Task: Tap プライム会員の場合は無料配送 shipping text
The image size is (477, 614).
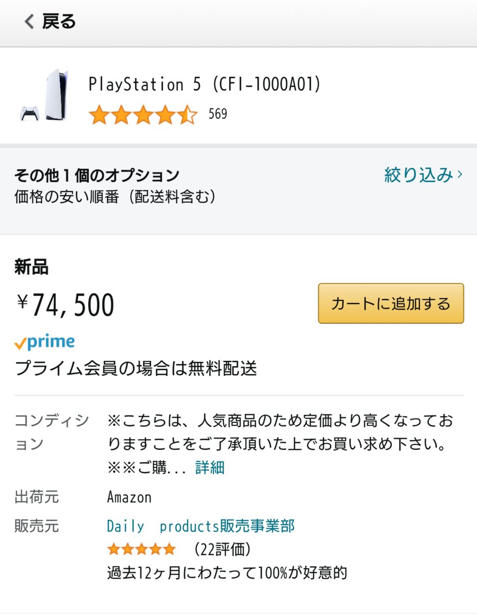Action: 136,368
